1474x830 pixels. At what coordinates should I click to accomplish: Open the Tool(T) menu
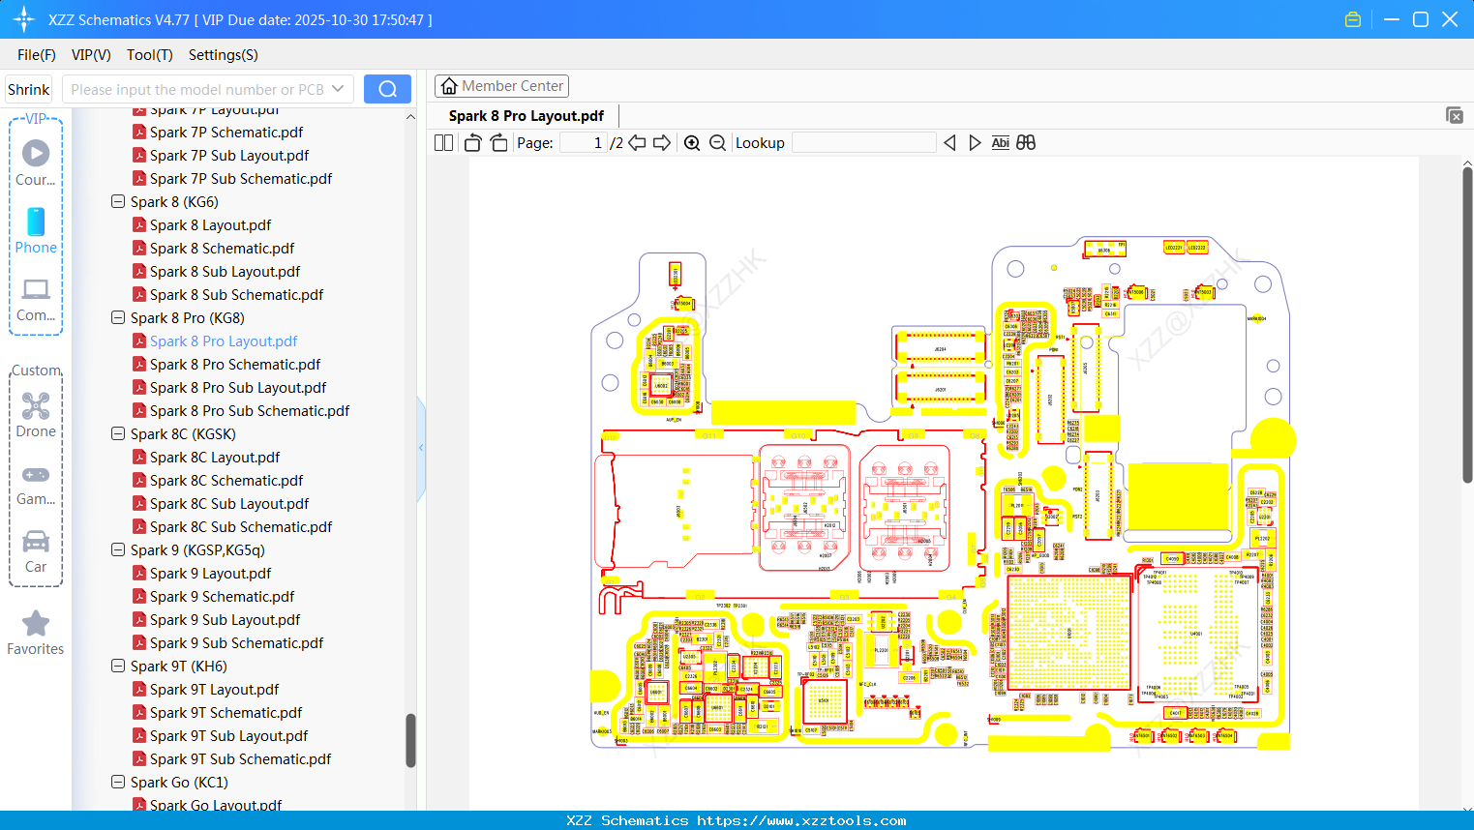coord(149,55)
